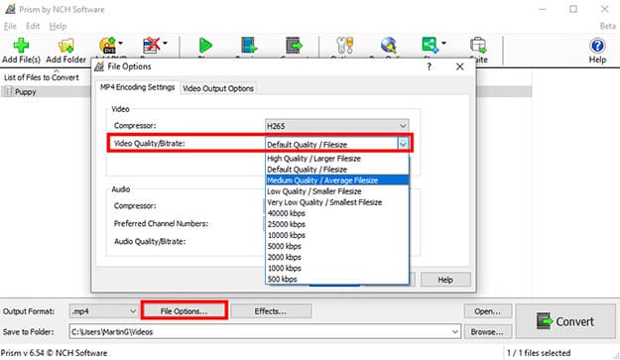Open the Add DVD dropdown arrow
Screen dimensions: 620x360
coord(121,43)
